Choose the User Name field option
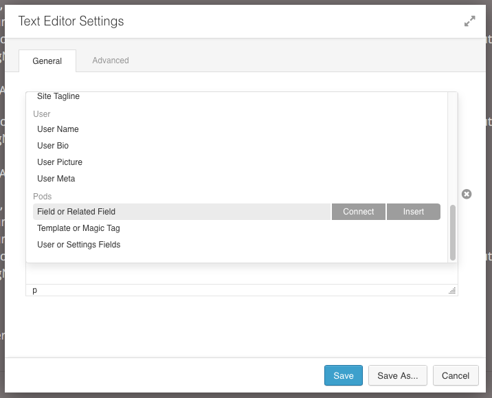Viewport: 492px width, 398px height. point(58,129)
